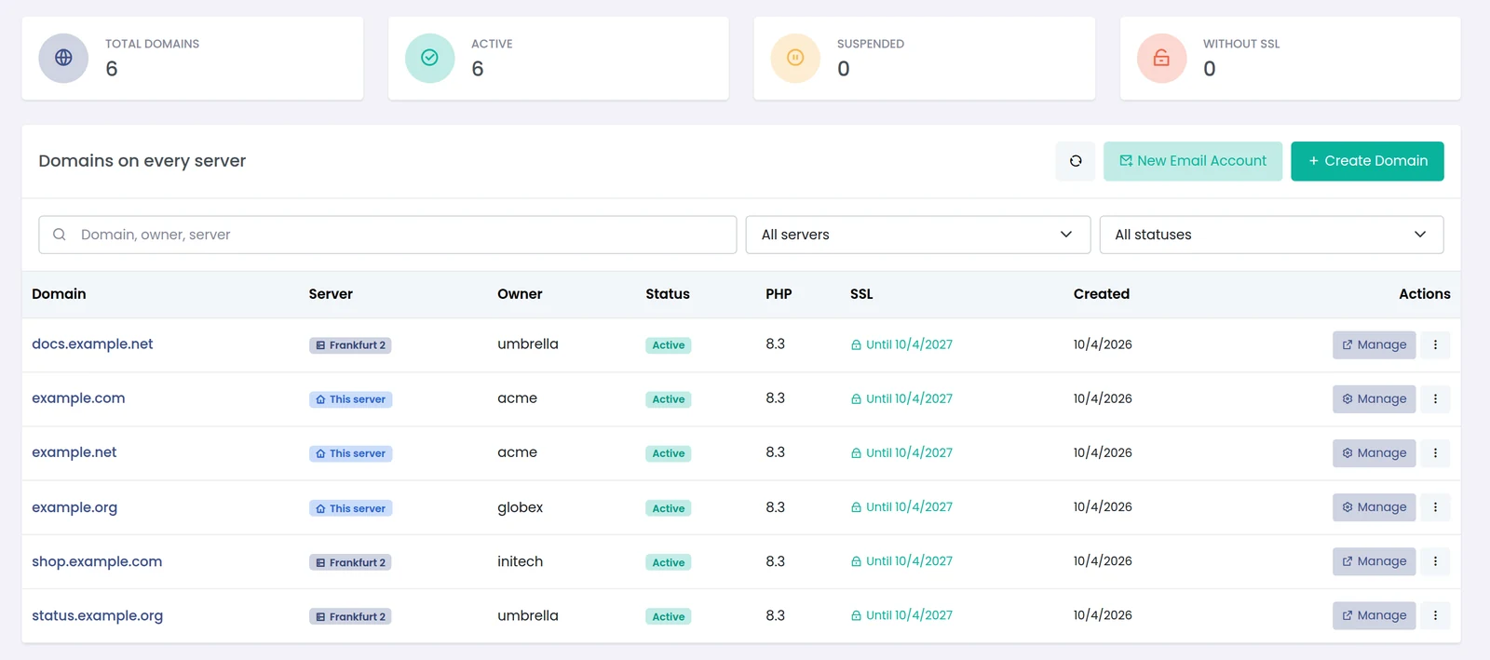Click the Owner column header
Viewport: 1490px width, 660px height.
[520, 294]
